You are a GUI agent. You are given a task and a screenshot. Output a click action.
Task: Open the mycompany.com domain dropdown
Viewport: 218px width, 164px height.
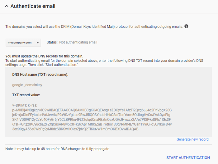tap(23, 42)
